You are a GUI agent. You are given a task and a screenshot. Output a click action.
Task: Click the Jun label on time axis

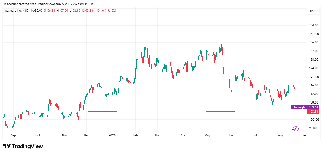pyautogui.click(x=230, y=135)
